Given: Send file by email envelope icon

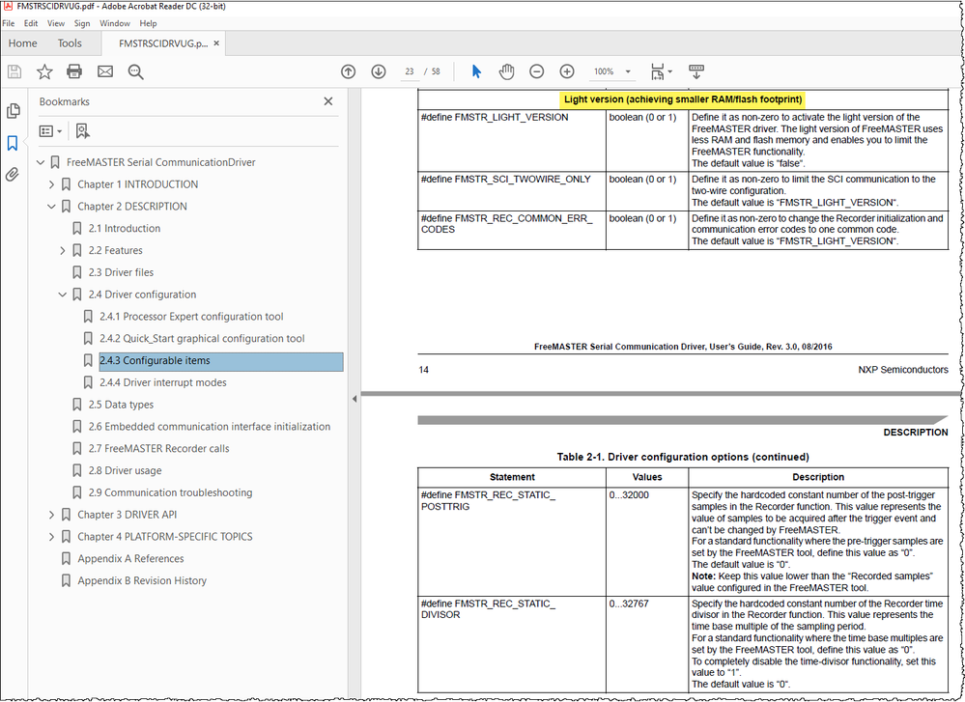Looking at the screenshot, I should pyautogui.click(x=105, y=71).
